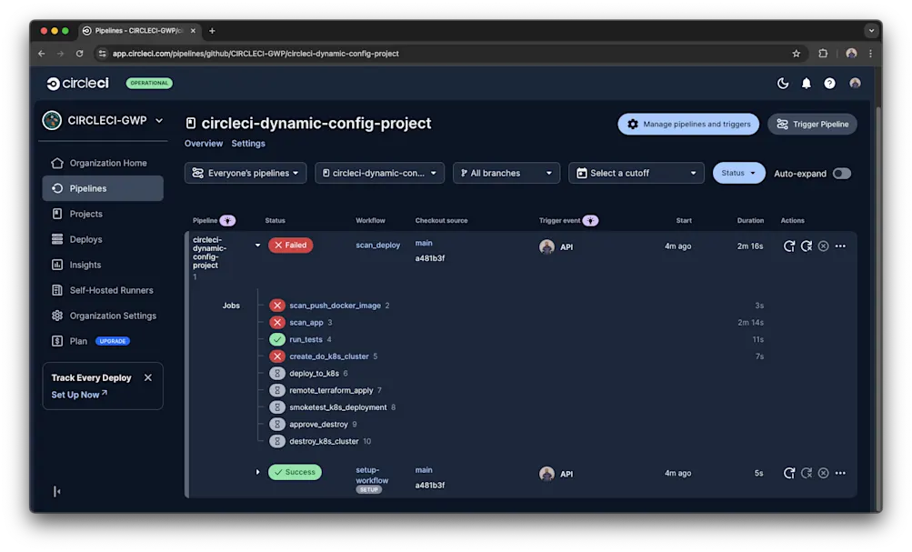Image resolution: width=912 pixels, height=552 pixels.
Task: Open Self-Hosted Runners page
Action: coord(103,290)
